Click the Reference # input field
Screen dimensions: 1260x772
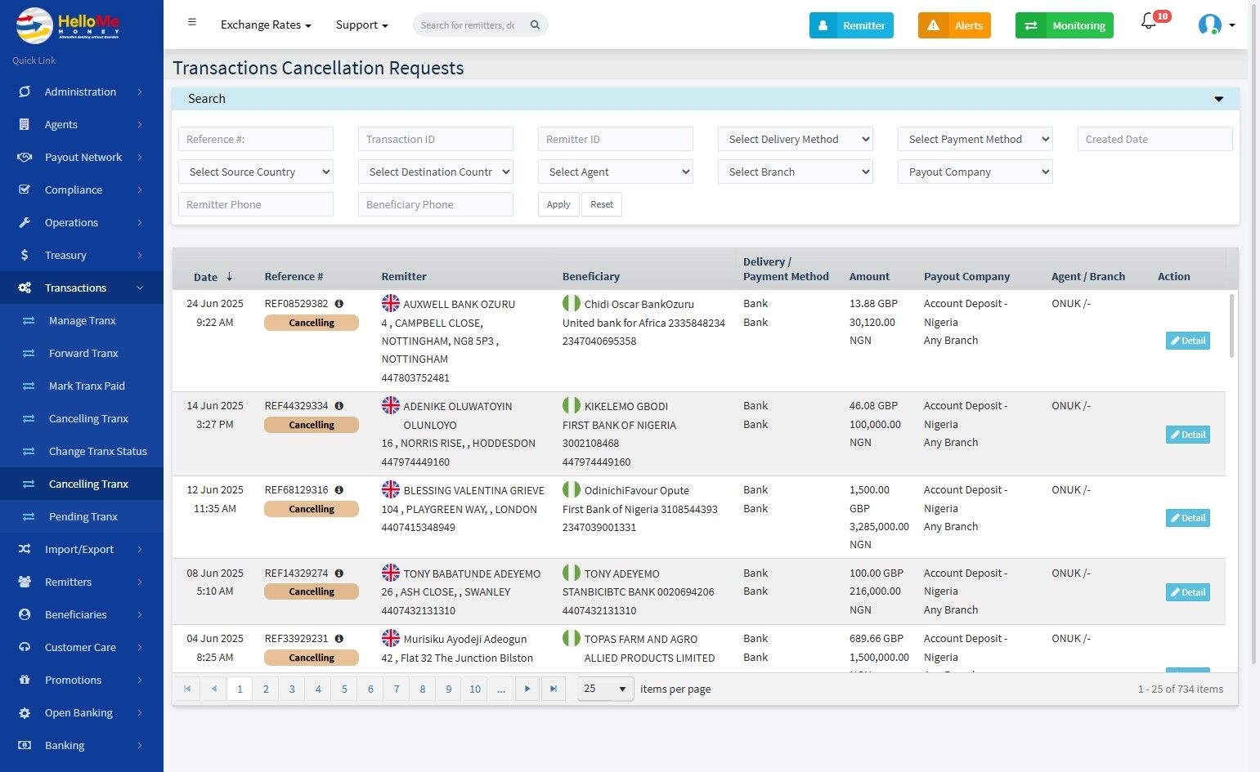pos(255,139)
